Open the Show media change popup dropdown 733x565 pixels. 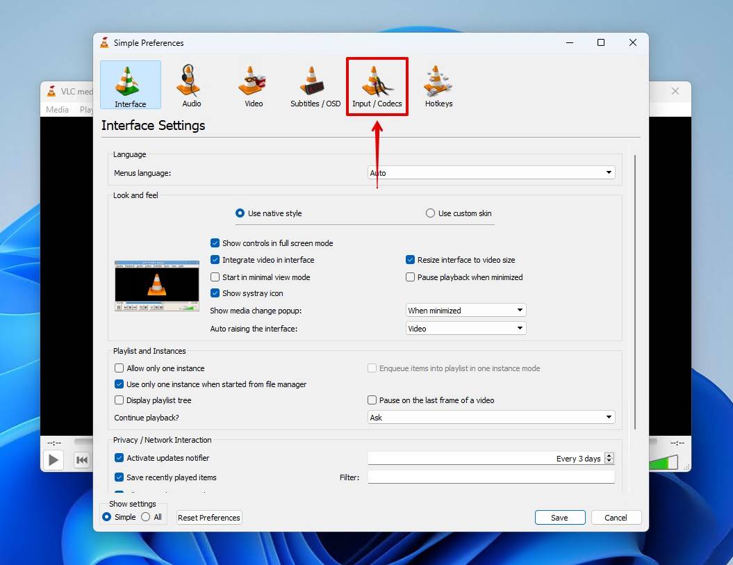click(466, 311)
